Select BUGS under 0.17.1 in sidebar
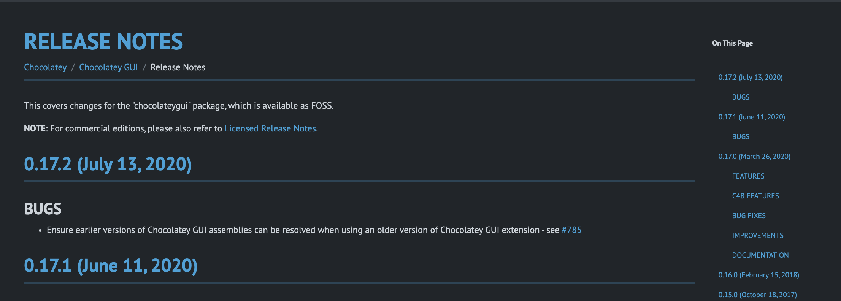The height and width of the screenshot is (301, 841). 740,136
